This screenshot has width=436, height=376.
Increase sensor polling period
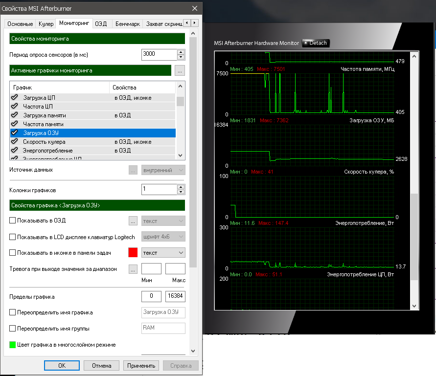pos(181,52)
